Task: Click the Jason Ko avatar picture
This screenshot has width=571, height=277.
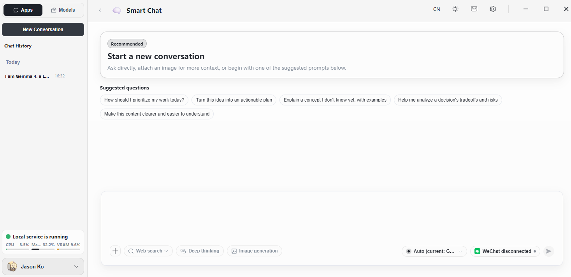Action: point(12,266)
